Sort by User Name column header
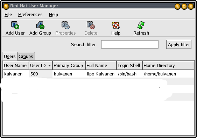Image resolution: width=197 pixels, height=138 pixels. point(16,65)
